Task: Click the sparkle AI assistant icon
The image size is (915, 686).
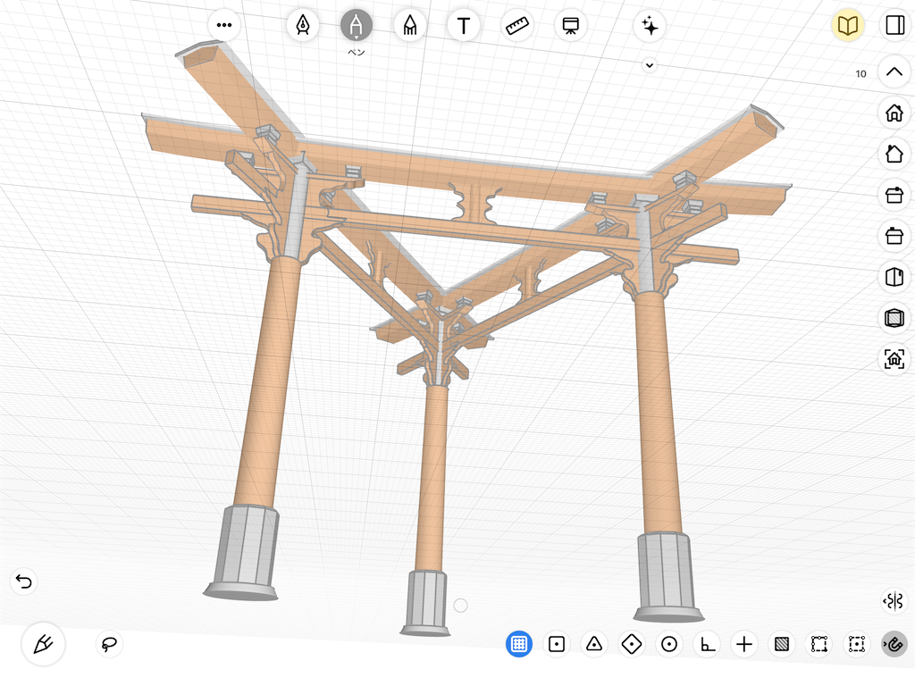Action: [x=650, y=26]
